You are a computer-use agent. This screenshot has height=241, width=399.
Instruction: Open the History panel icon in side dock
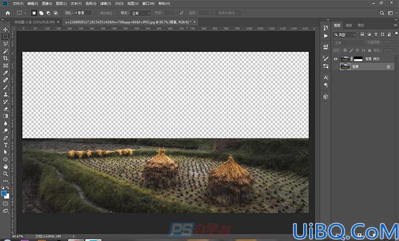326,28
